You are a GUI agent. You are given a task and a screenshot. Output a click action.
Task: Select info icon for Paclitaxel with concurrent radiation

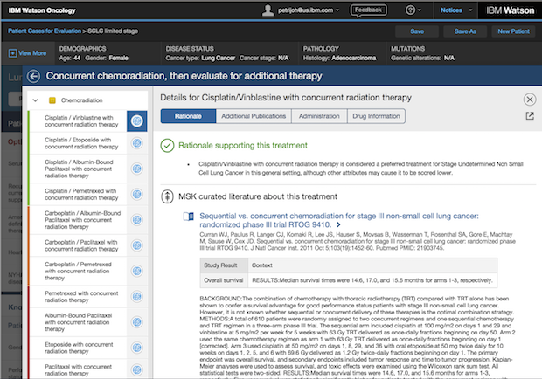tap(137, 369)
